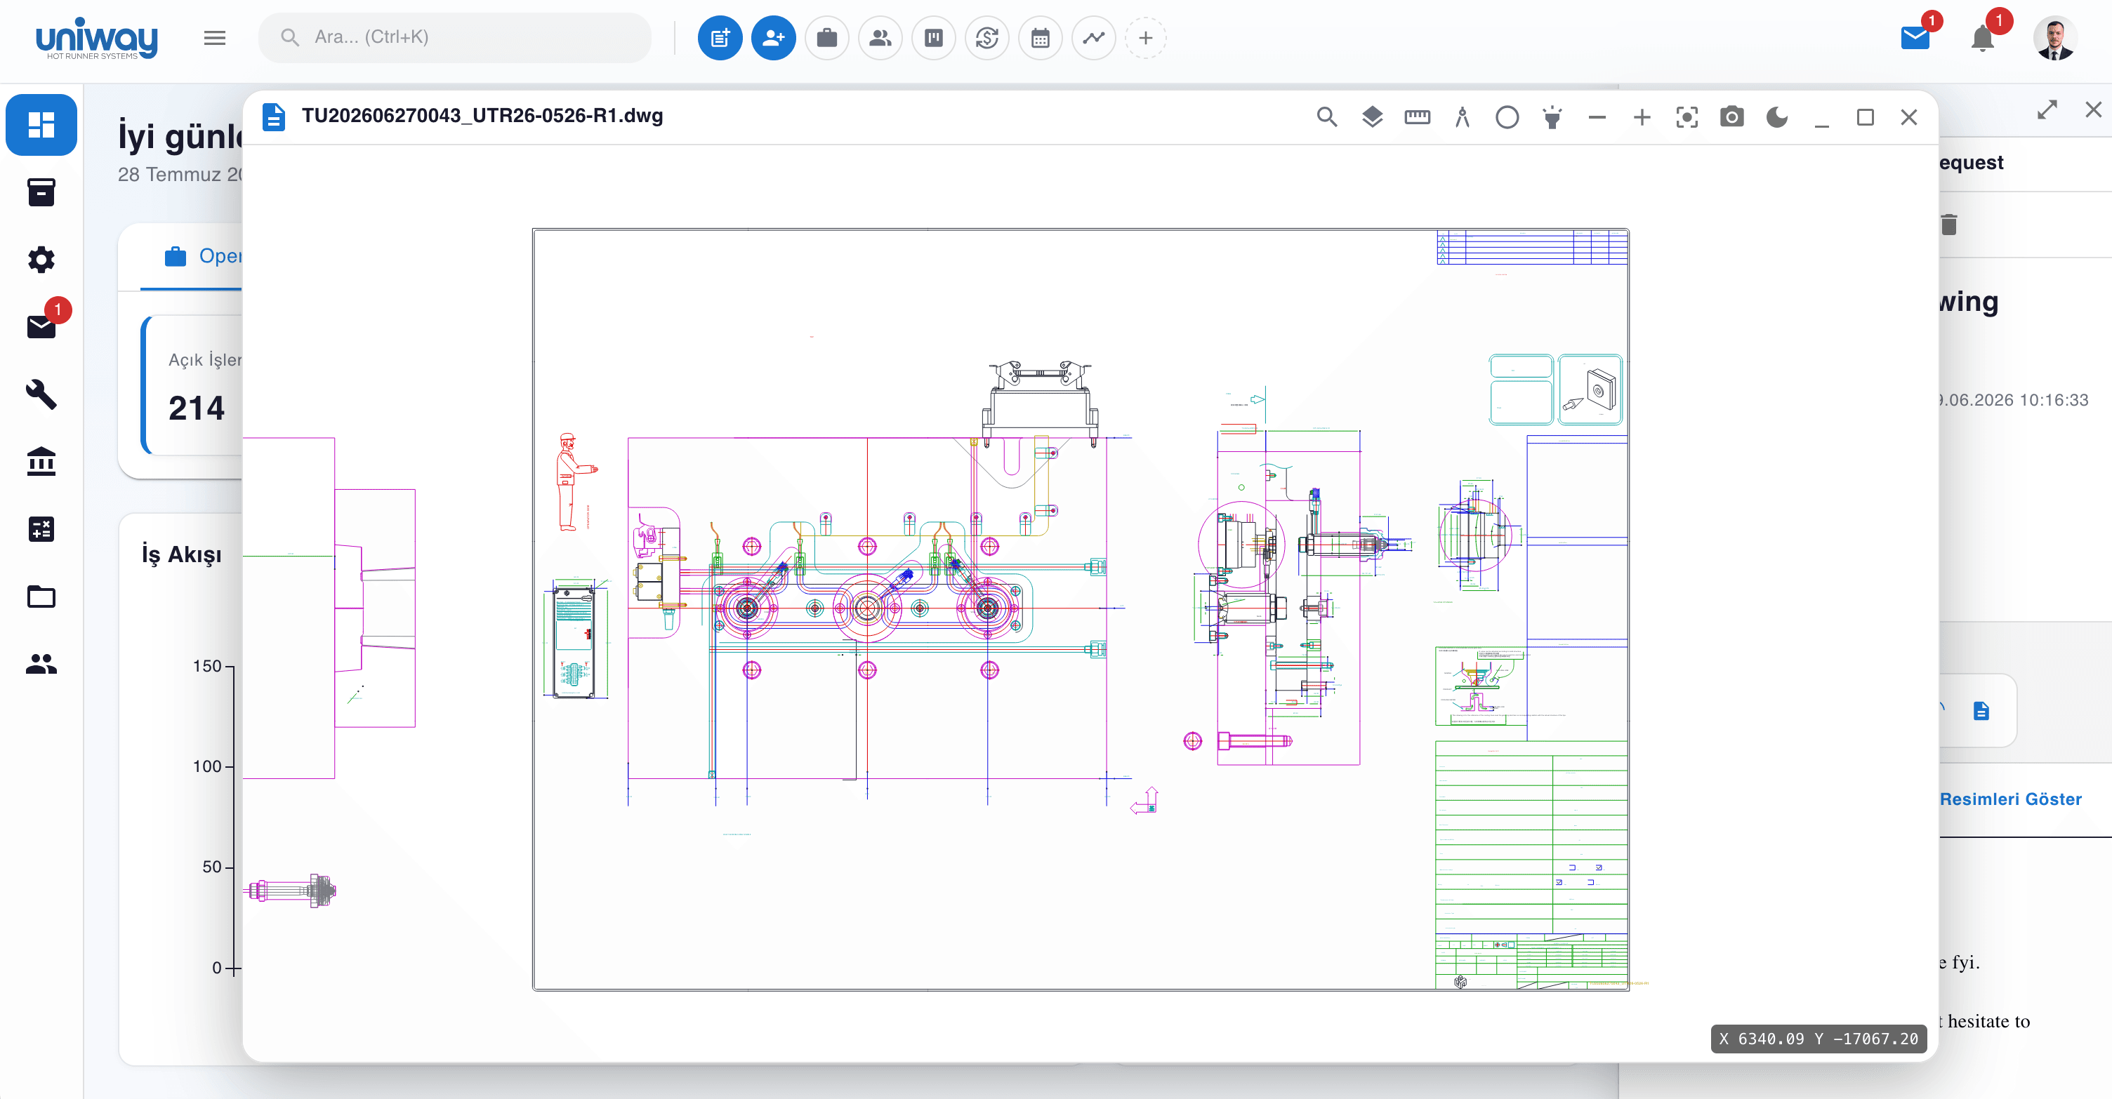Open the kanban board shortcut
Image resolution: width=2112 pixels, height=1099 pixels.
933,38
